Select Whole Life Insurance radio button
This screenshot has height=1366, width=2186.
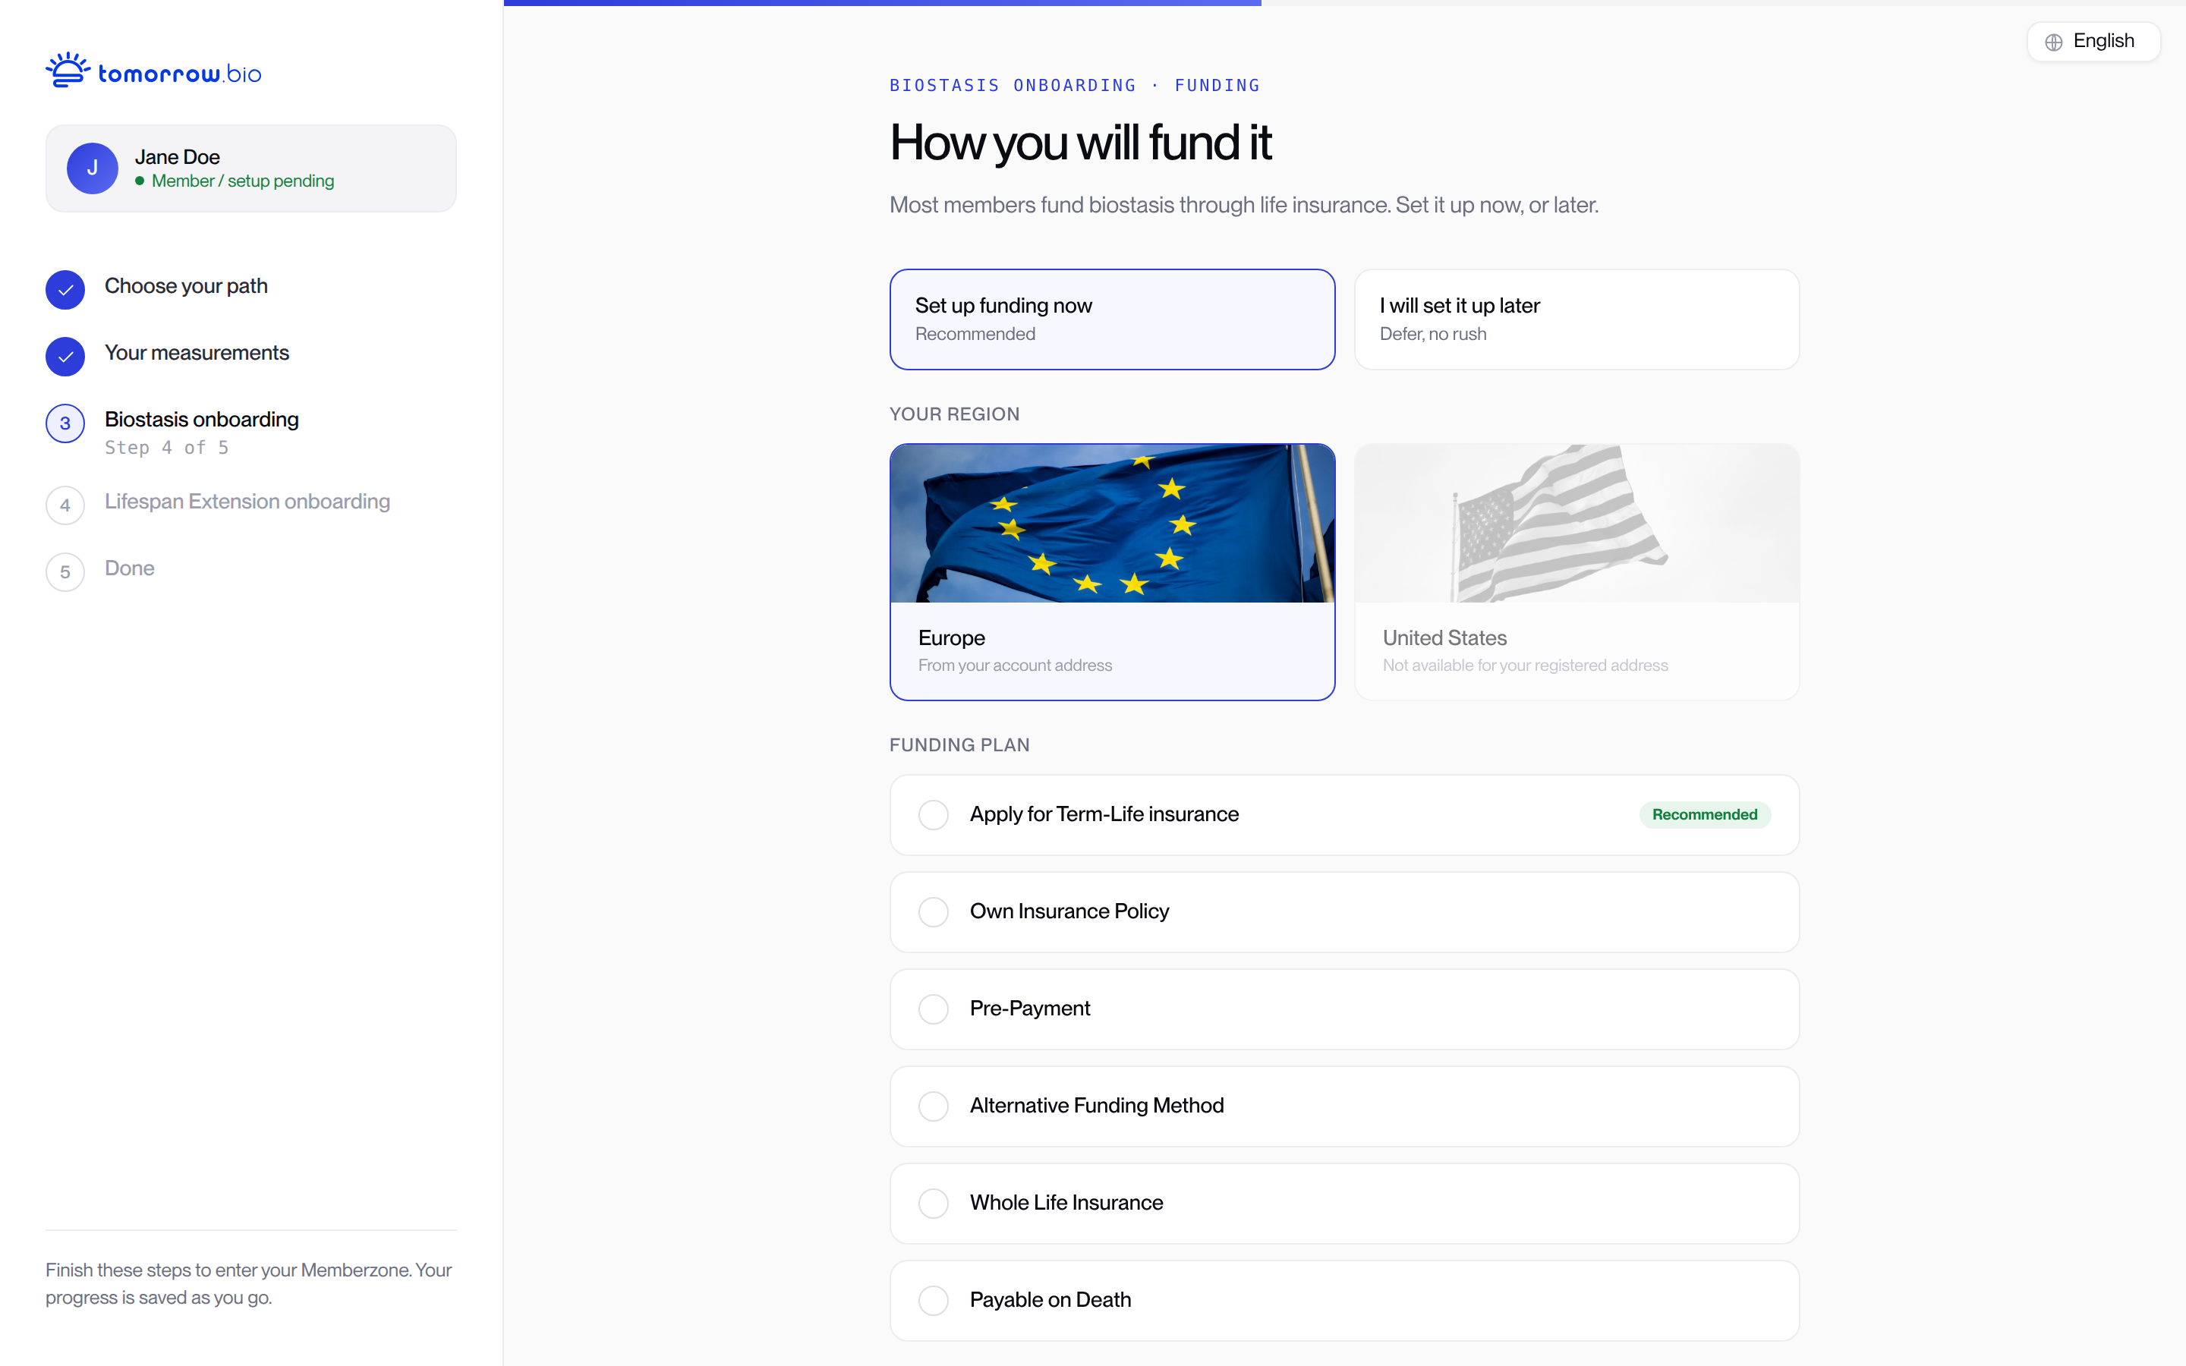coord(933,1204)
